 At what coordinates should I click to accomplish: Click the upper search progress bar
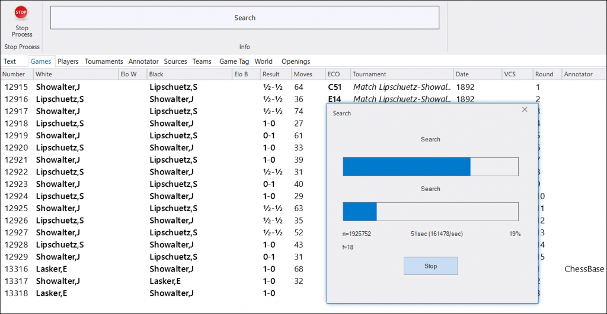(430, 167)
